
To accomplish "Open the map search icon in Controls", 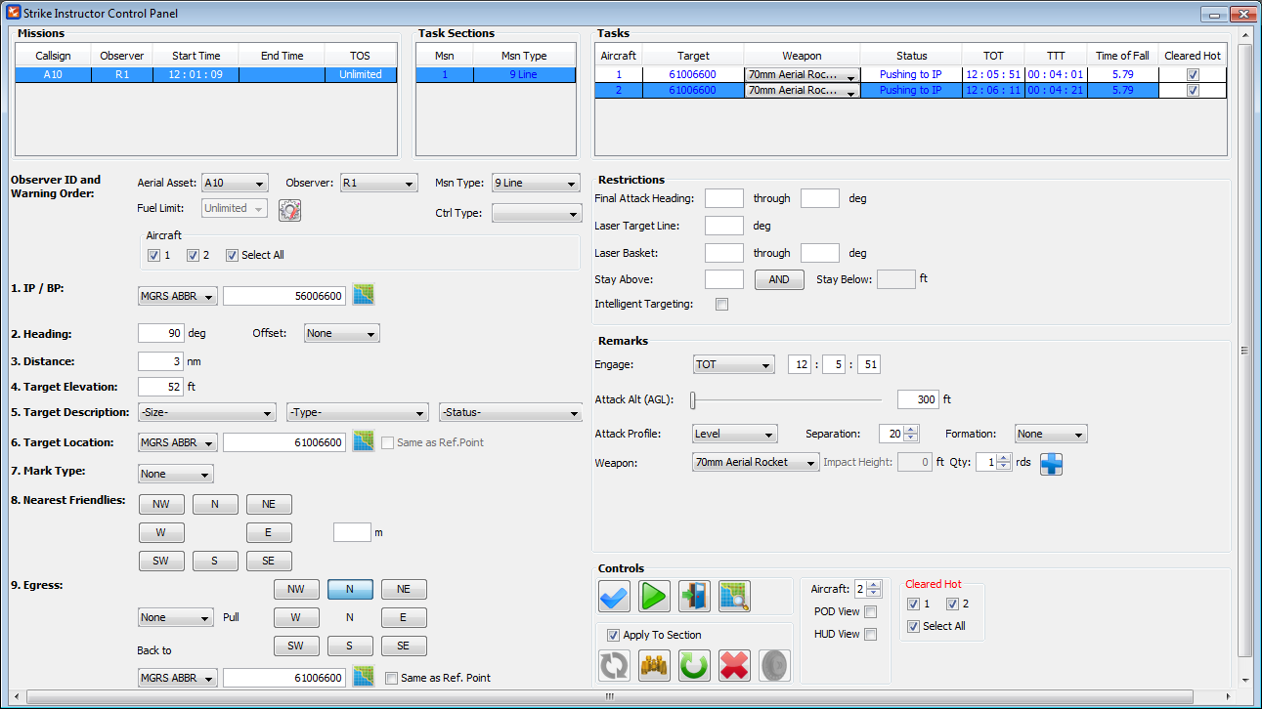I will (734, 596).
